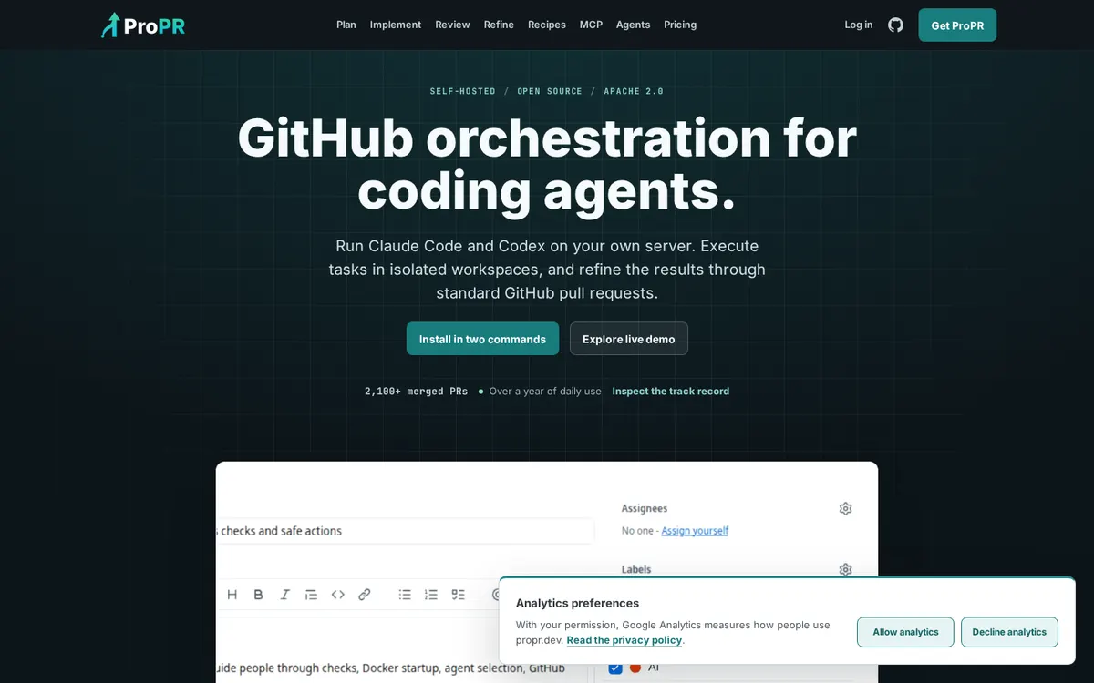This screenshot has height=683, width=1094.
Task: Go to the Review section
Action: (452, 25)
